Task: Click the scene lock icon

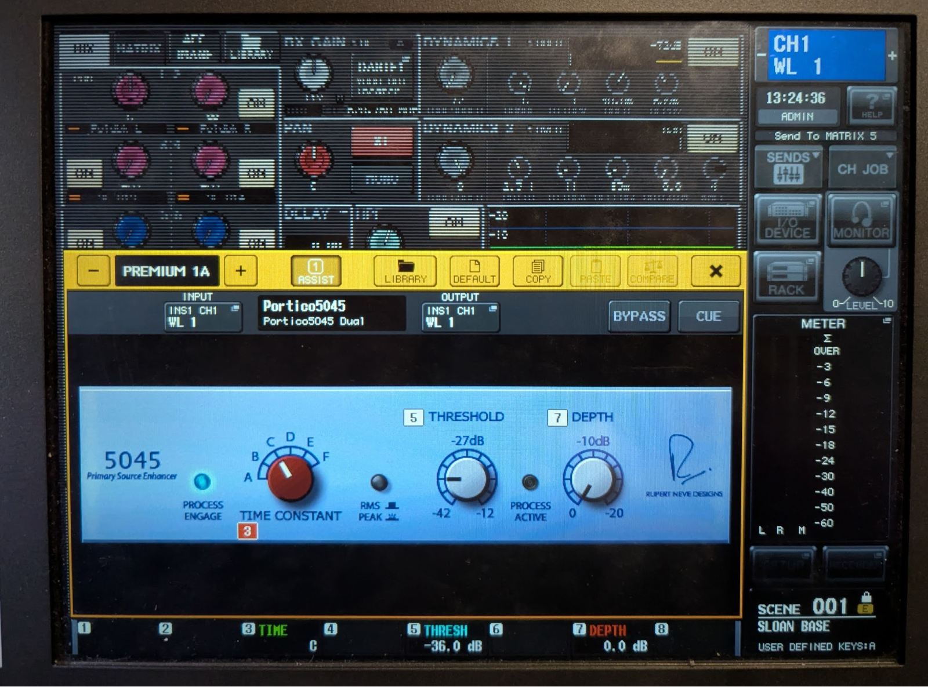Action: (x=865, y=604)
